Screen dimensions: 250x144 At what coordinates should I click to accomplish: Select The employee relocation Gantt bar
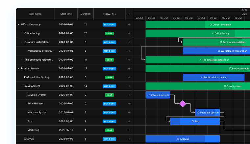point(198,60)
